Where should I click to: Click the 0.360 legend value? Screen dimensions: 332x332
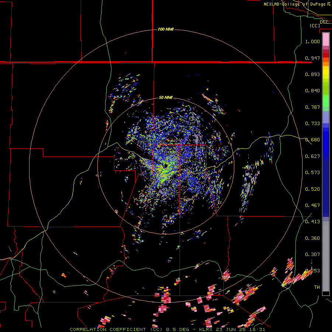pyautogui.click(x=312, y=238)
